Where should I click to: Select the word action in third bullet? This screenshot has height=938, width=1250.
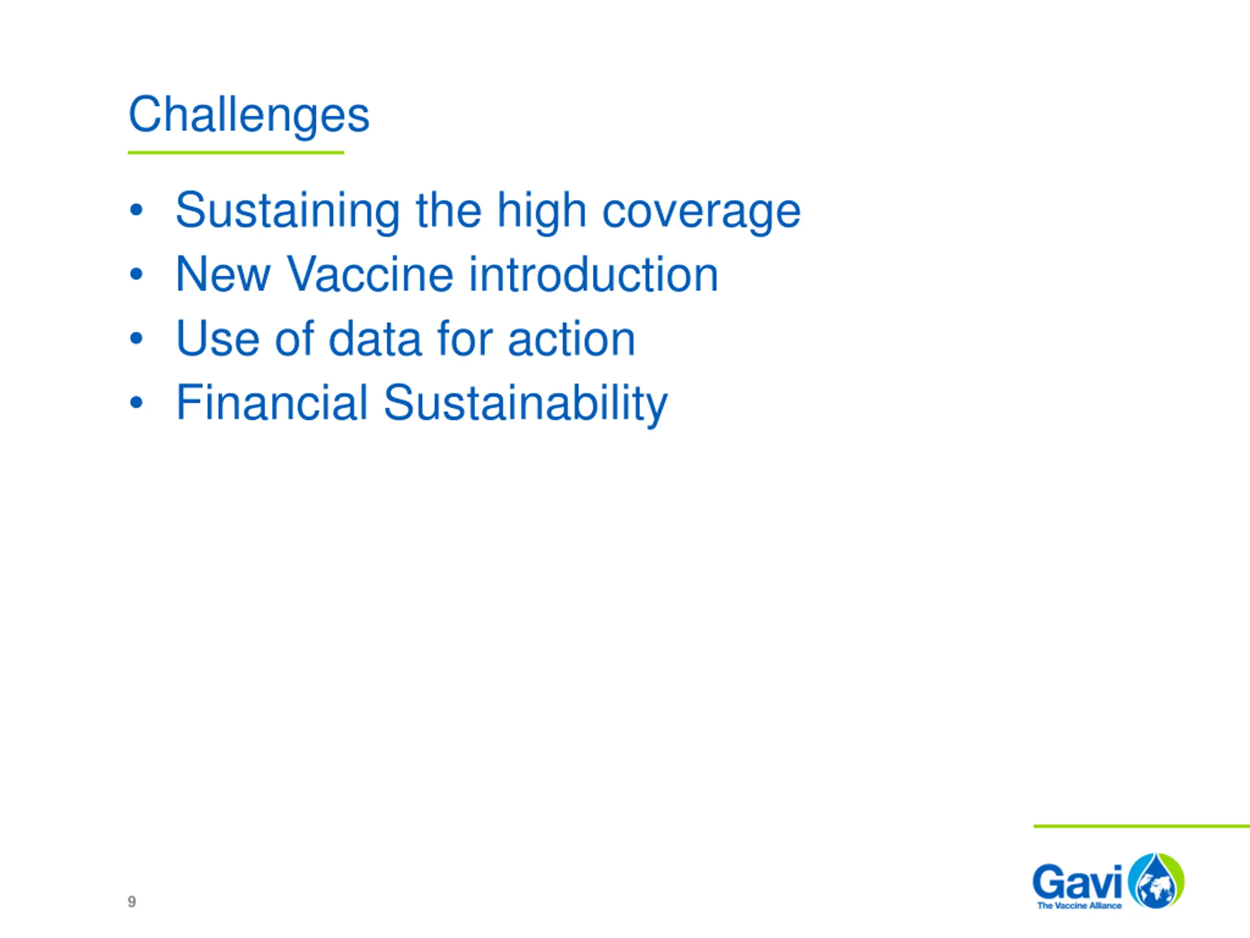[571, 339]
